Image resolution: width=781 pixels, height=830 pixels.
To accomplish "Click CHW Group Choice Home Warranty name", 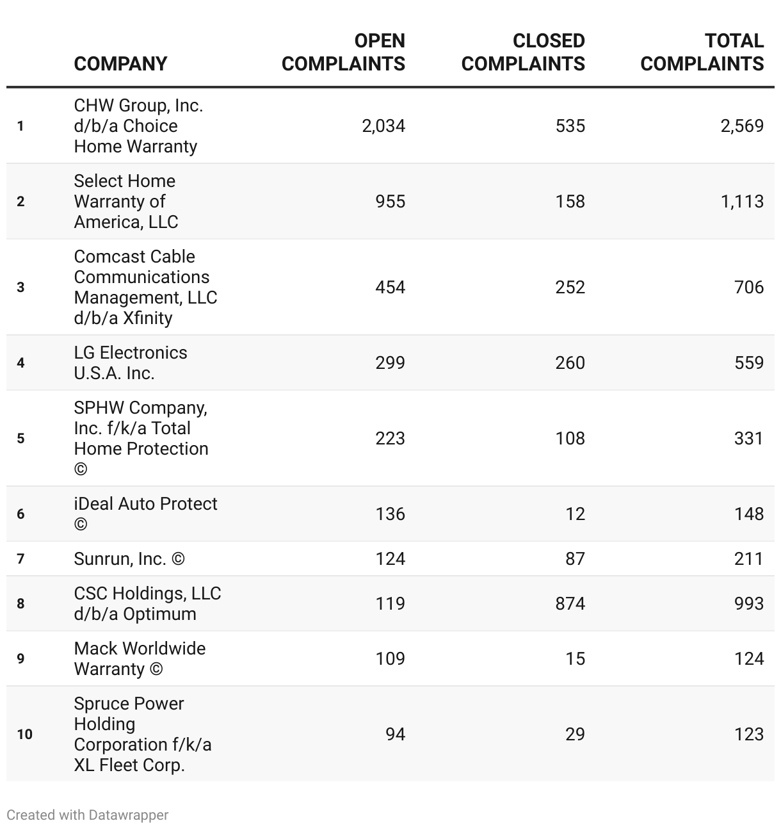I will pos(138,126).
